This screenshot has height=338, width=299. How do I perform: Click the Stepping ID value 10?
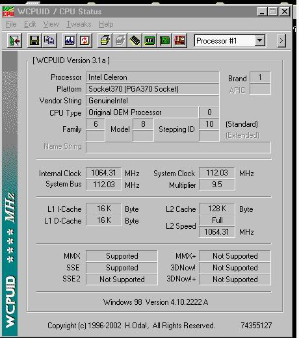coord(209,124)
